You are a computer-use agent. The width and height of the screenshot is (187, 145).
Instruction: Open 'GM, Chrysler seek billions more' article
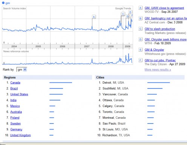[166, 40]
